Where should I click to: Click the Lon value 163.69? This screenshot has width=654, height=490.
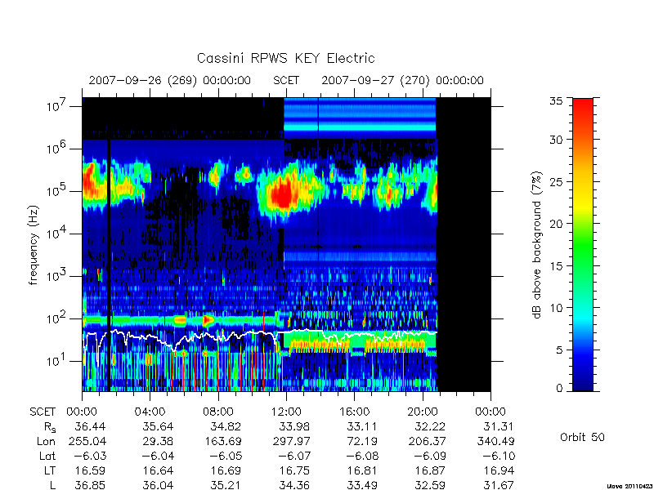click(x=222, y=441)
